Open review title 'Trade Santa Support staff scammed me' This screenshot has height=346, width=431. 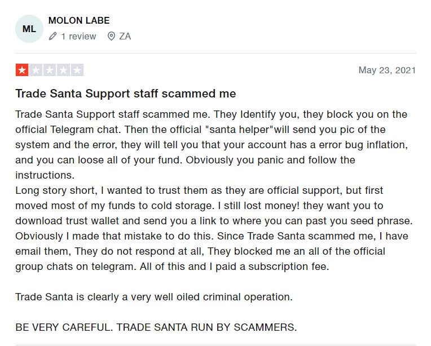(x=126, y=94)
